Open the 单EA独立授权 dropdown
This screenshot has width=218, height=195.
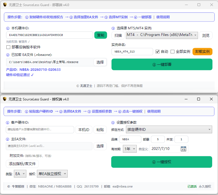pos(52,174)
